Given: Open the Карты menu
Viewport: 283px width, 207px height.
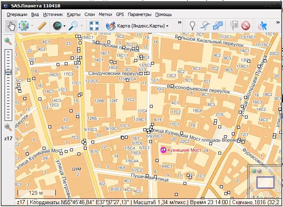Looking at the screenshot, I should pos(74,14).
